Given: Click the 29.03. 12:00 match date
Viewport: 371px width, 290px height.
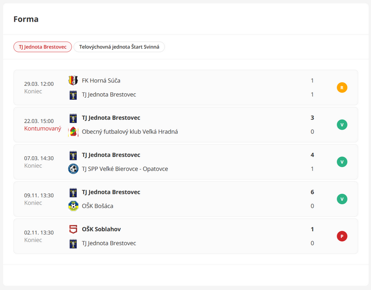Looking at the screenshot, I should (39, 84).
